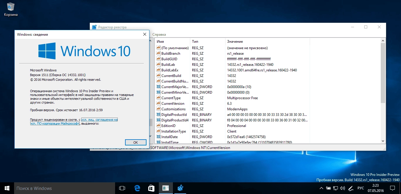This screenshot has width=401, height=194.
Task: Select the InstallDate DWORD icon
Action: (x=158, y=137)
